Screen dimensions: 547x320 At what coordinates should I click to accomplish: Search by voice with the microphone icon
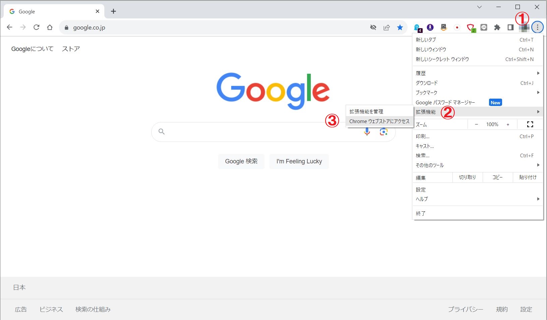(367, 131)
